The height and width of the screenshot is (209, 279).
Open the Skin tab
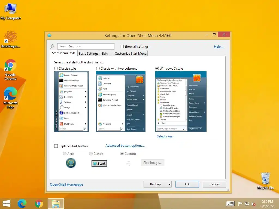pos(107,54)
